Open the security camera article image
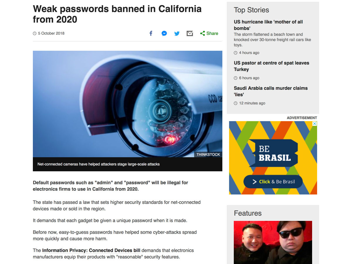 (128, 104)
